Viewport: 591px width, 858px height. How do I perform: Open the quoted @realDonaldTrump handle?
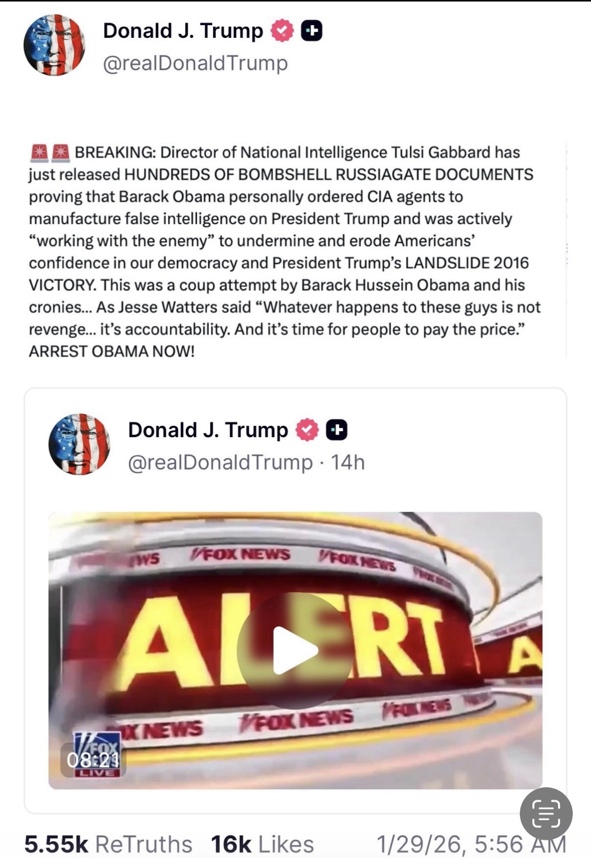(220, 463)
